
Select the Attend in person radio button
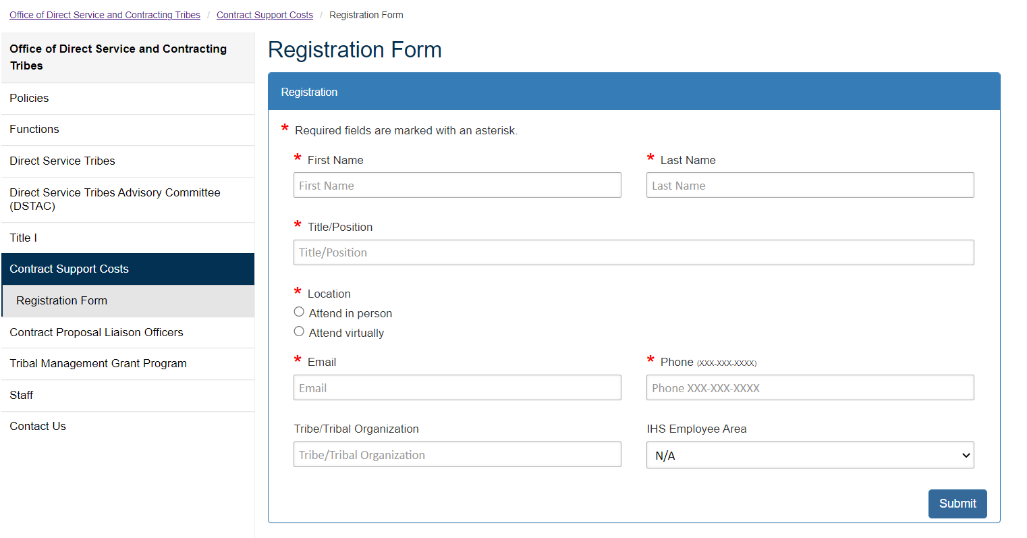tap(299, 312)
